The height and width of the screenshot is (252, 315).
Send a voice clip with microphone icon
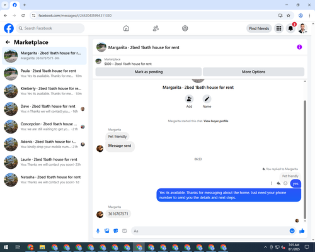click(98, 231)
